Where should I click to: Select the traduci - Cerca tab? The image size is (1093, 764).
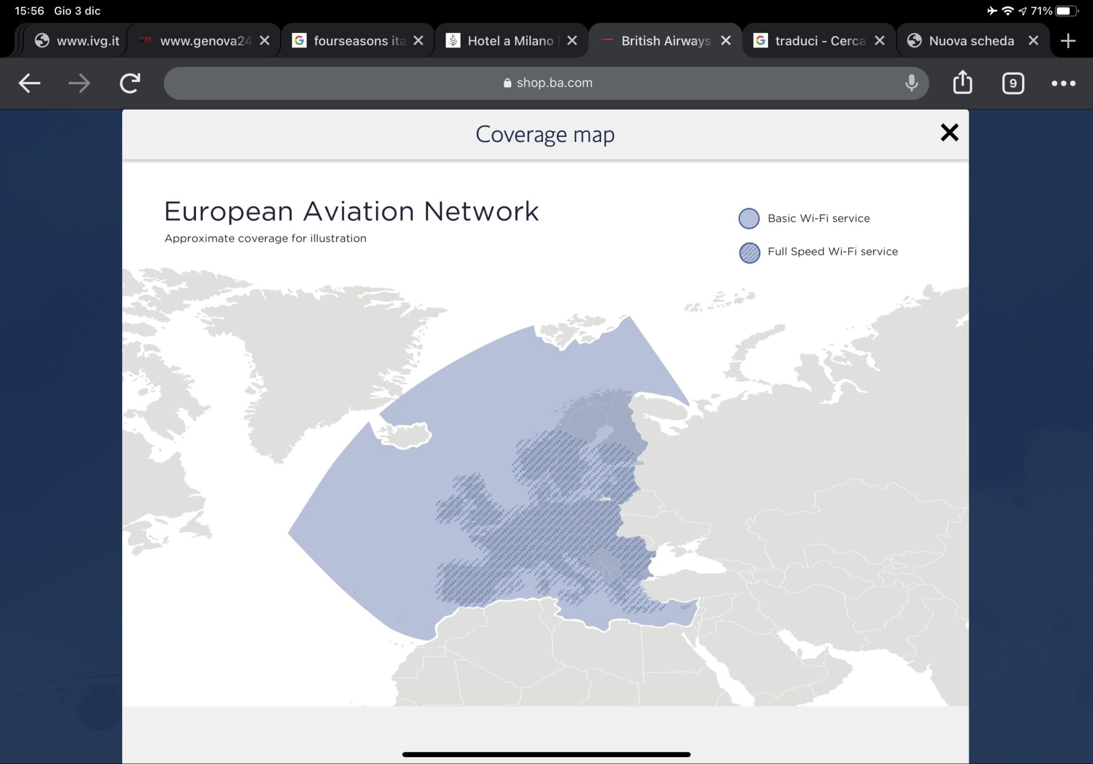[810, 41]
